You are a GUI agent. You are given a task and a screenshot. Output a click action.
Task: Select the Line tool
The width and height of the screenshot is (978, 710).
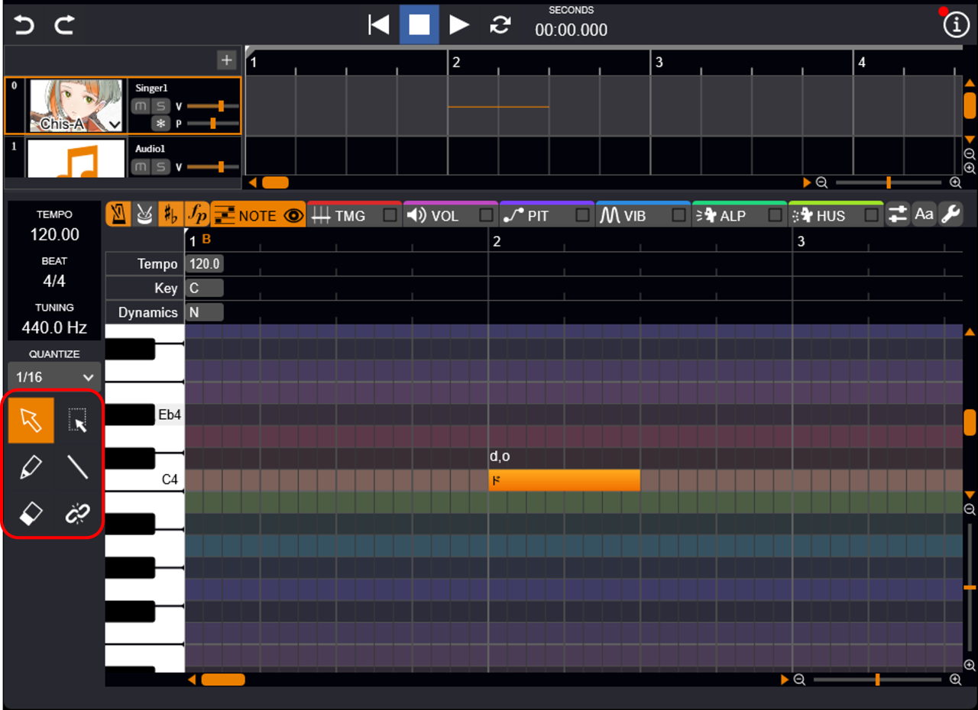pyautogui.click(x=77, y=467)
